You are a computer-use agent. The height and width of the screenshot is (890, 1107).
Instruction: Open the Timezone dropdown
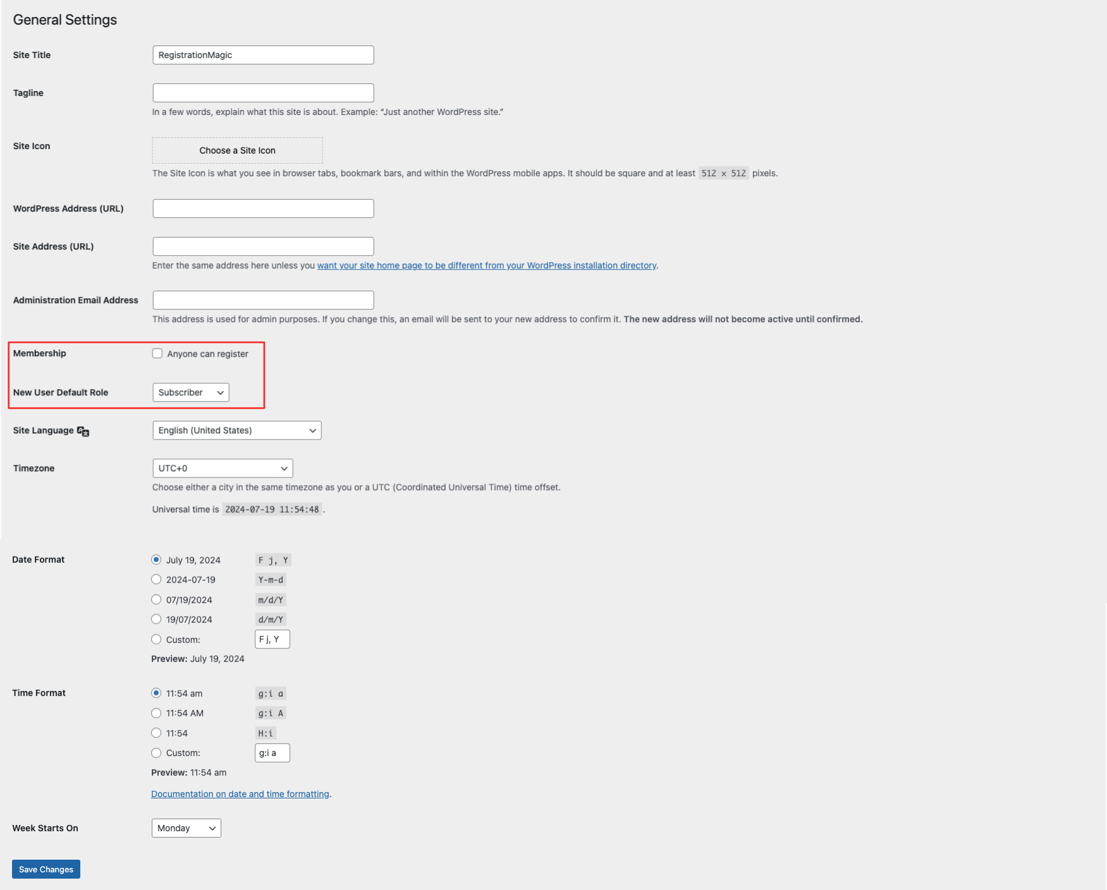(222, 468)
